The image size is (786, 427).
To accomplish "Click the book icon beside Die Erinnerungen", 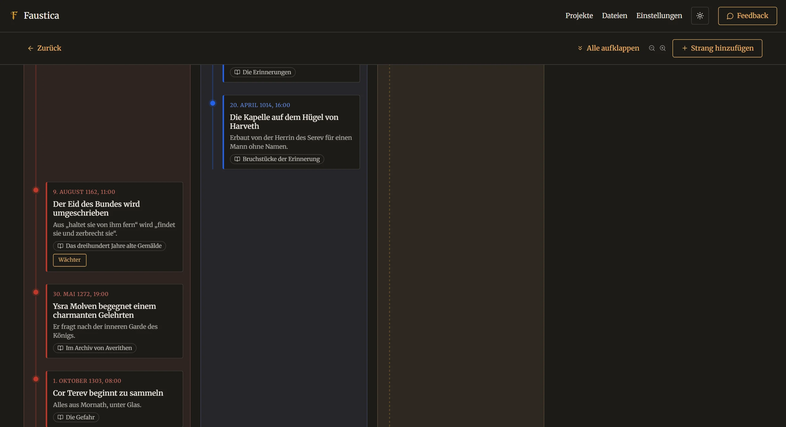I will point(237,72).
